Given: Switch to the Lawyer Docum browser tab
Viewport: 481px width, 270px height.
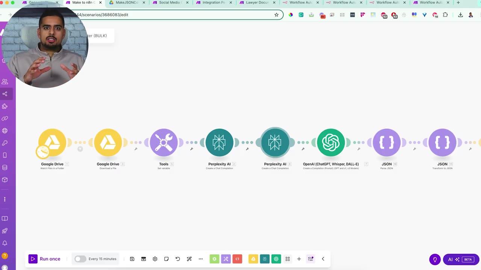Looking at the screenshot, I should pos(257,3).
